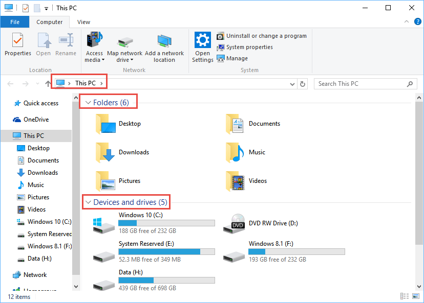424x303 pixels.
Task: Click the Windows 8.1 (F:) capacity bar
Action: (296, 251)
